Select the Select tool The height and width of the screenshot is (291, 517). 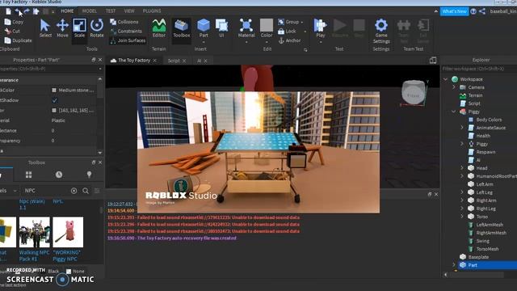pyautogui.click(x=45, y=28)
